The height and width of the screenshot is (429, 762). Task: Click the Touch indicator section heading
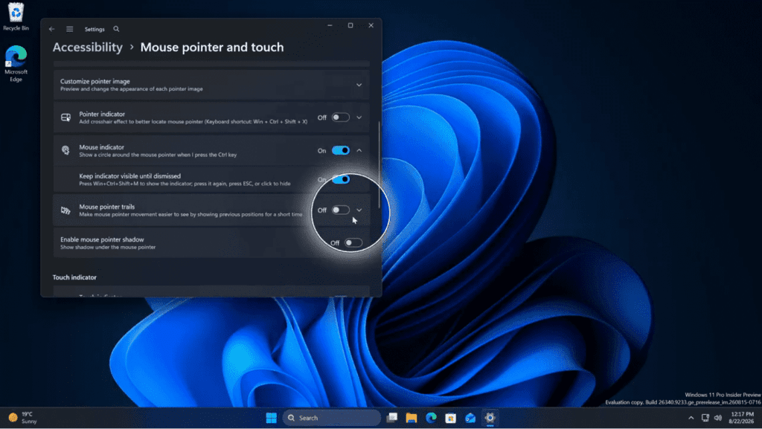click(x=74, y=277)
